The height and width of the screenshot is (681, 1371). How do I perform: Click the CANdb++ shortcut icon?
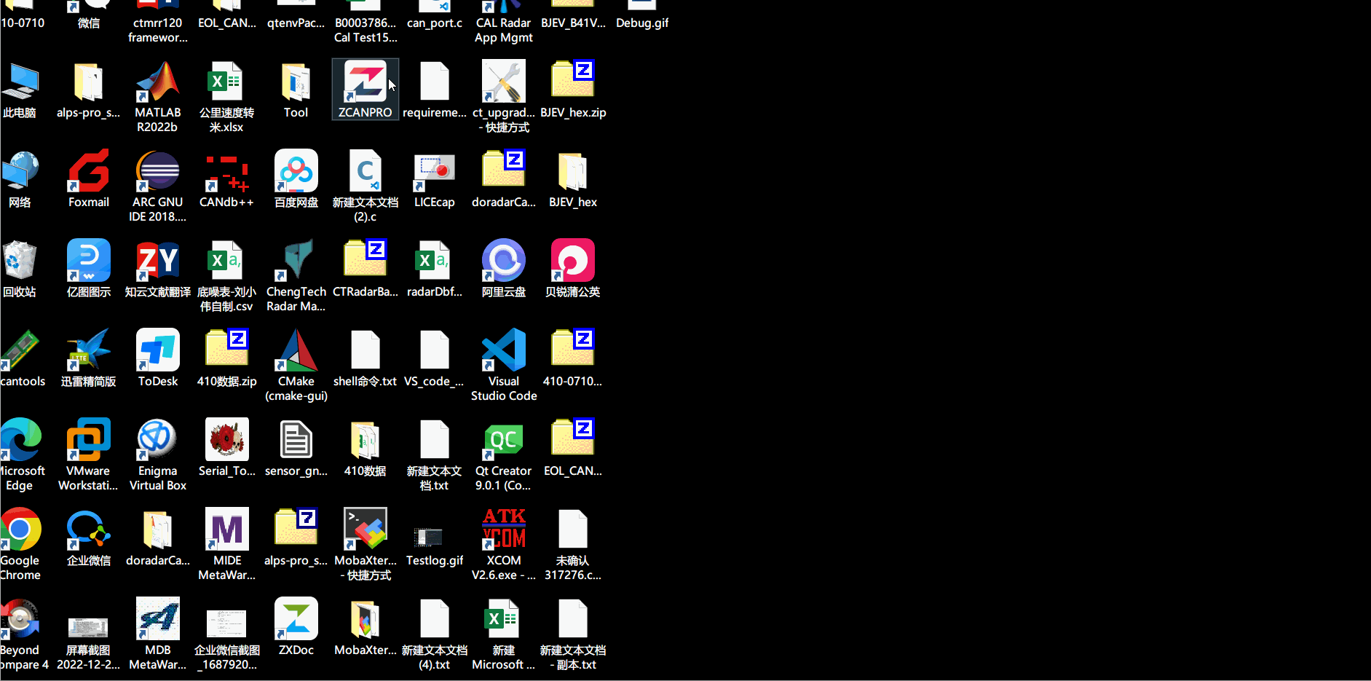tap(226, 172)
